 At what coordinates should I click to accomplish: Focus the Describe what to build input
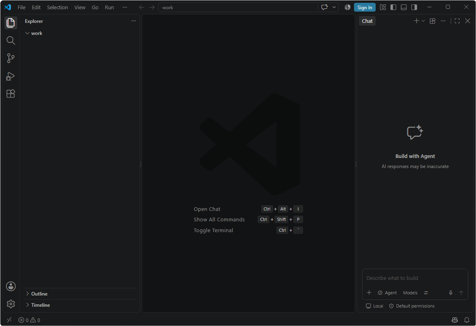[x=415, y=278]
